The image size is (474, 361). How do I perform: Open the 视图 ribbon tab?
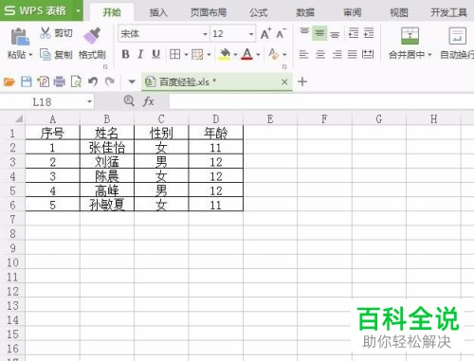click(399, 12)
